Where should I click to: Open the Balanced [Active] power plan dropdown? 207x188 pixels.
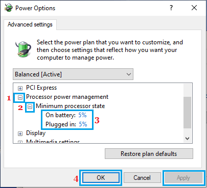click(x=73, y=74)
